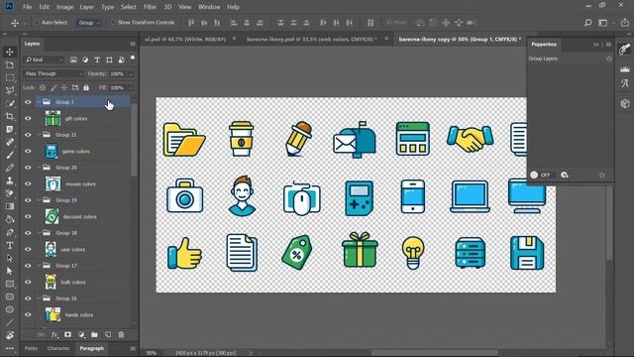Select the Pen tool
Viewport: 634px width, 357px height.
[10, 232]
